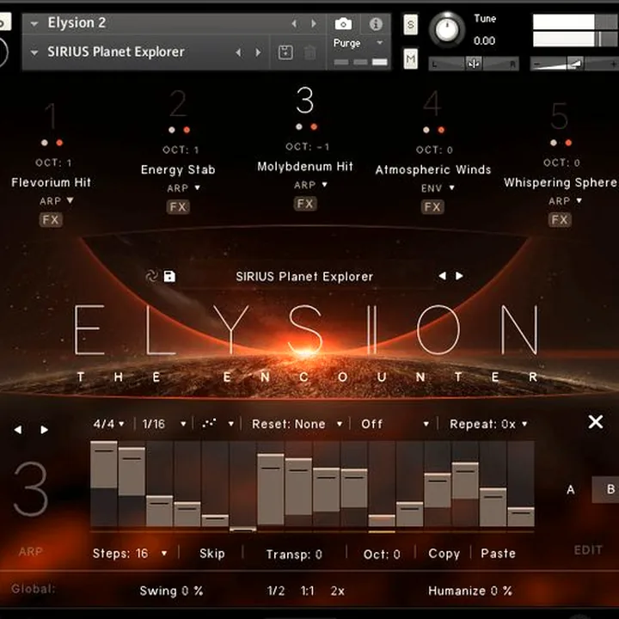Open the Off mode dropdown

click(x=395, y=424)
